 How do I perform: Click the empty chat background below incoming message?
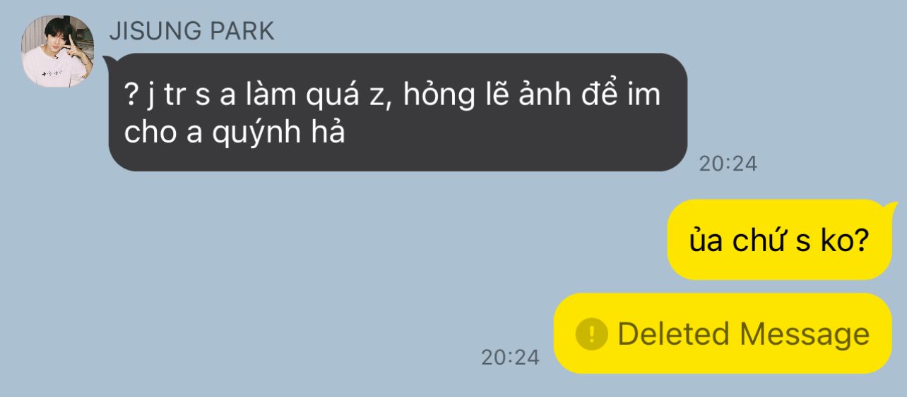tap(318, 268)
